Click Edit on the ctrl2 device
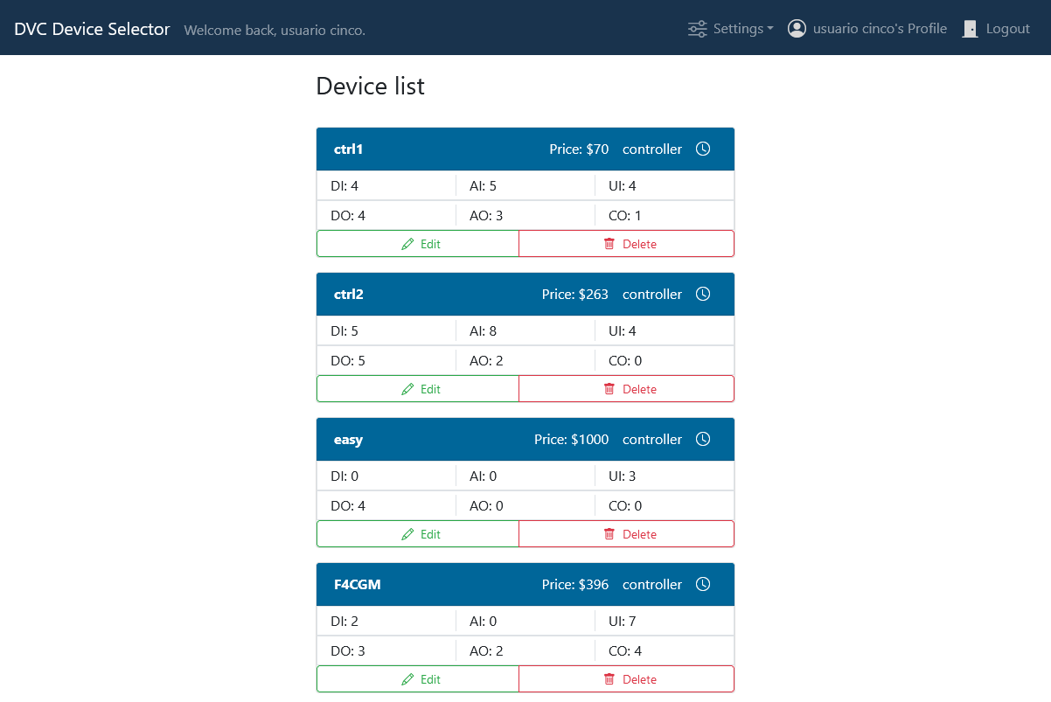 [418, 388]
